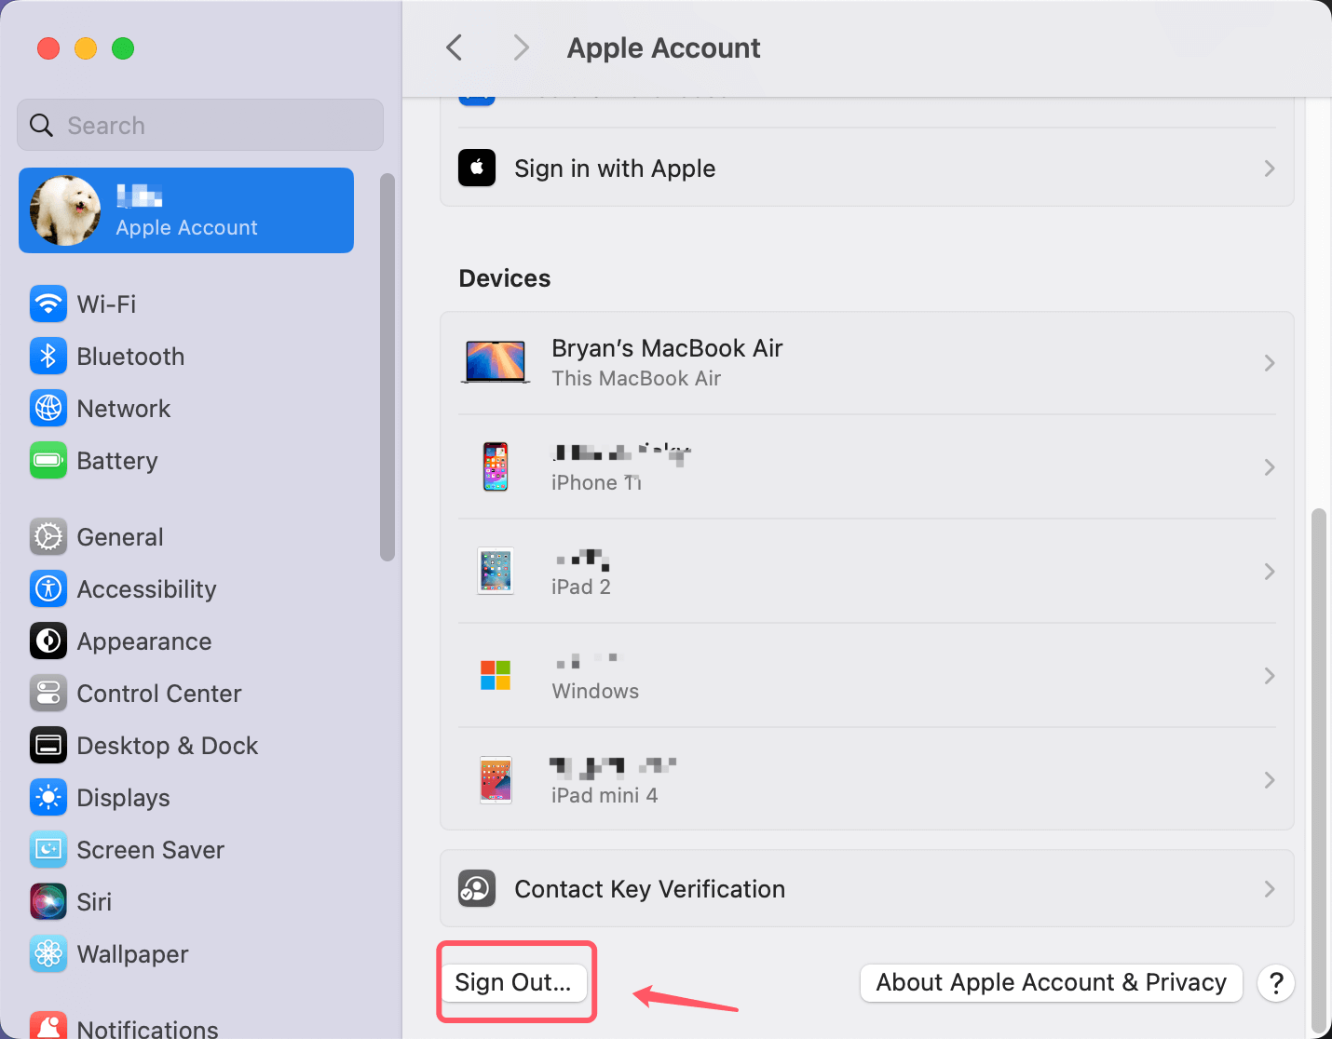The image size is (1332, 1039).
Task: Select the Wi-Fi settings icon
Action: pyautogui.click(x=48, y=304)
